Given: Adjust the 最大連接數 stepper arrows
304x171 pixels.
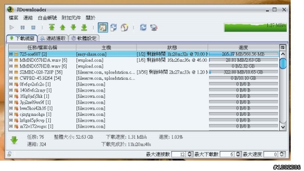Looking at the screenshot, I should pos(190,154).
